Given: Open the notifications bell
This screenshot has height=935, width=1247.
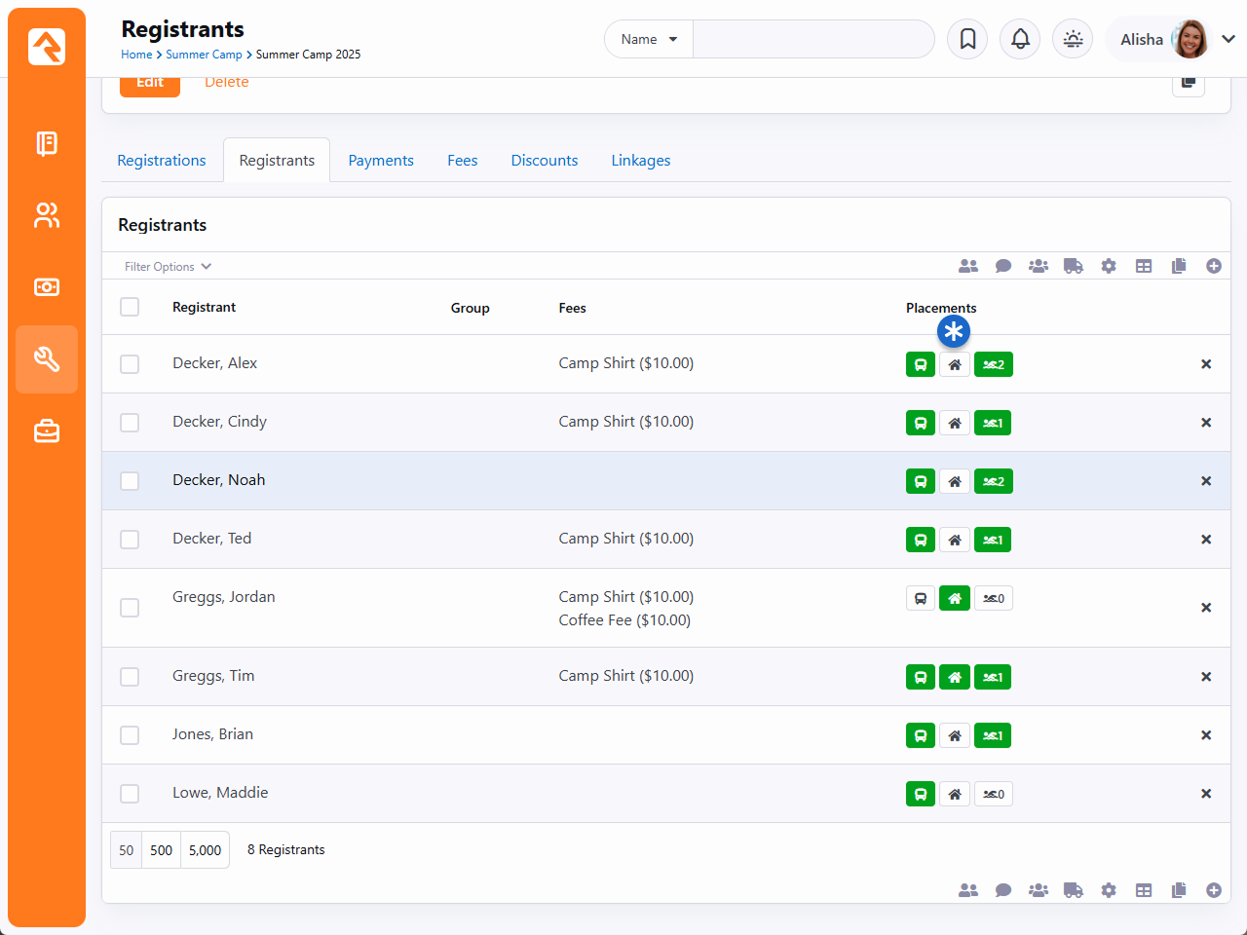Looking at the screenshot, I should (x=1020, y=39).
